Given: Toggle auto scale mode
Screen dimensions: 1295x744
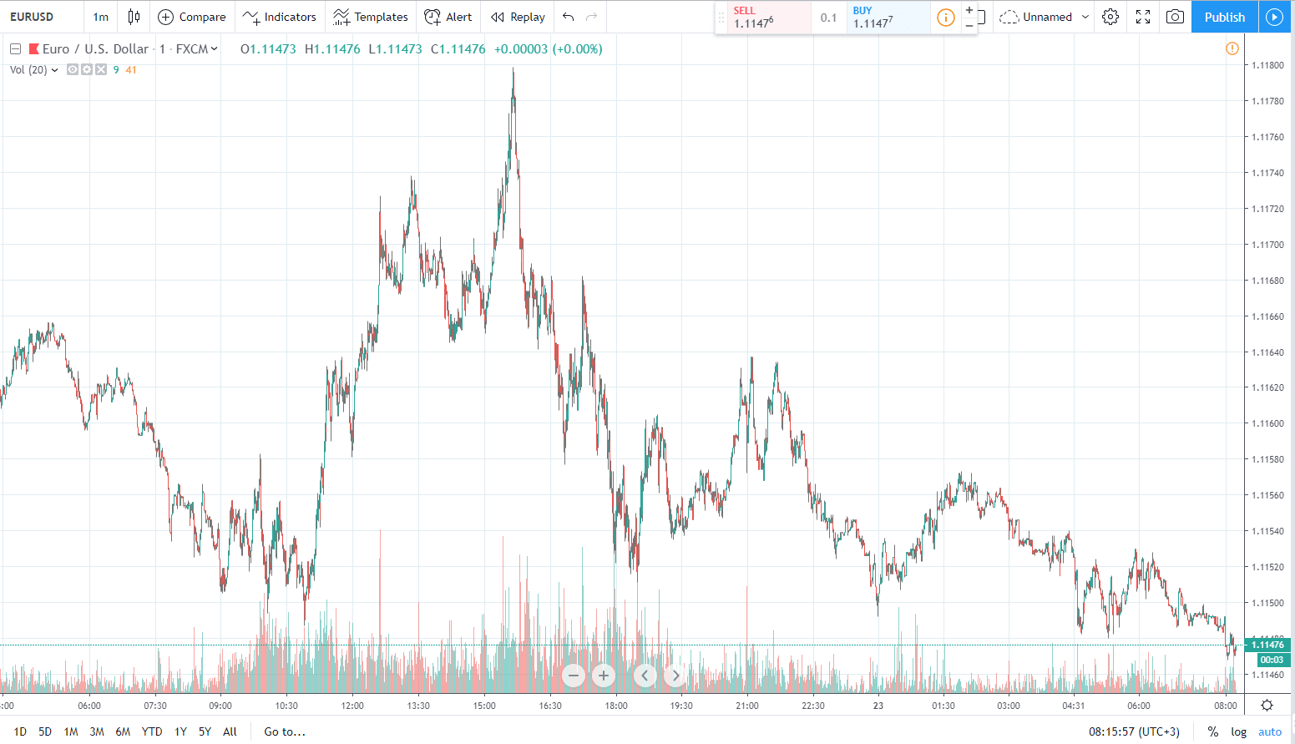Looking at the screenshot, I should click(x=1270, y=731).
